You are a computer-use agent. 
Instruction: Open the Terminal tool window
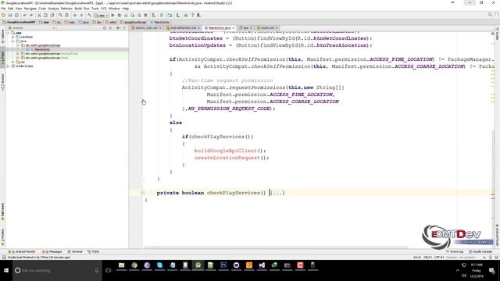[x=75, y=251]
